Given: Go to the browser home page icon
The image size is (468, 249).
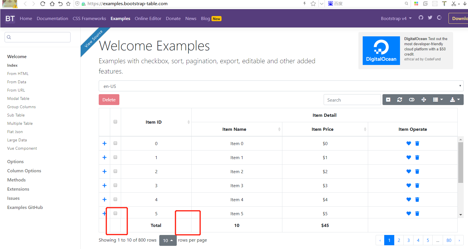Looking at the screenshot, I should click(x=52, y=4).
